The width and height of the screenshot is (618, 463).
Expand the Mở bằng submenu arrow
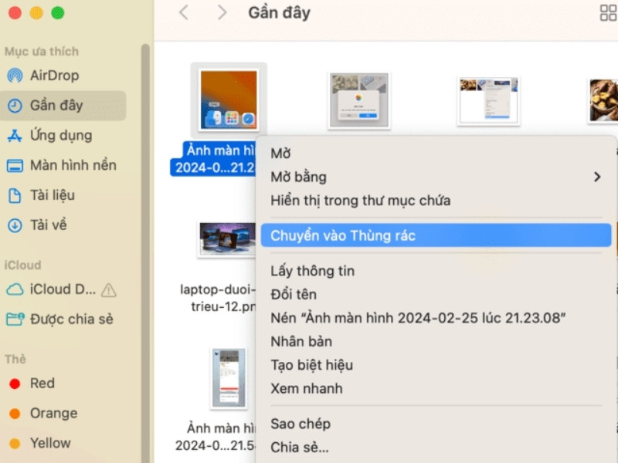click(597, 177)
